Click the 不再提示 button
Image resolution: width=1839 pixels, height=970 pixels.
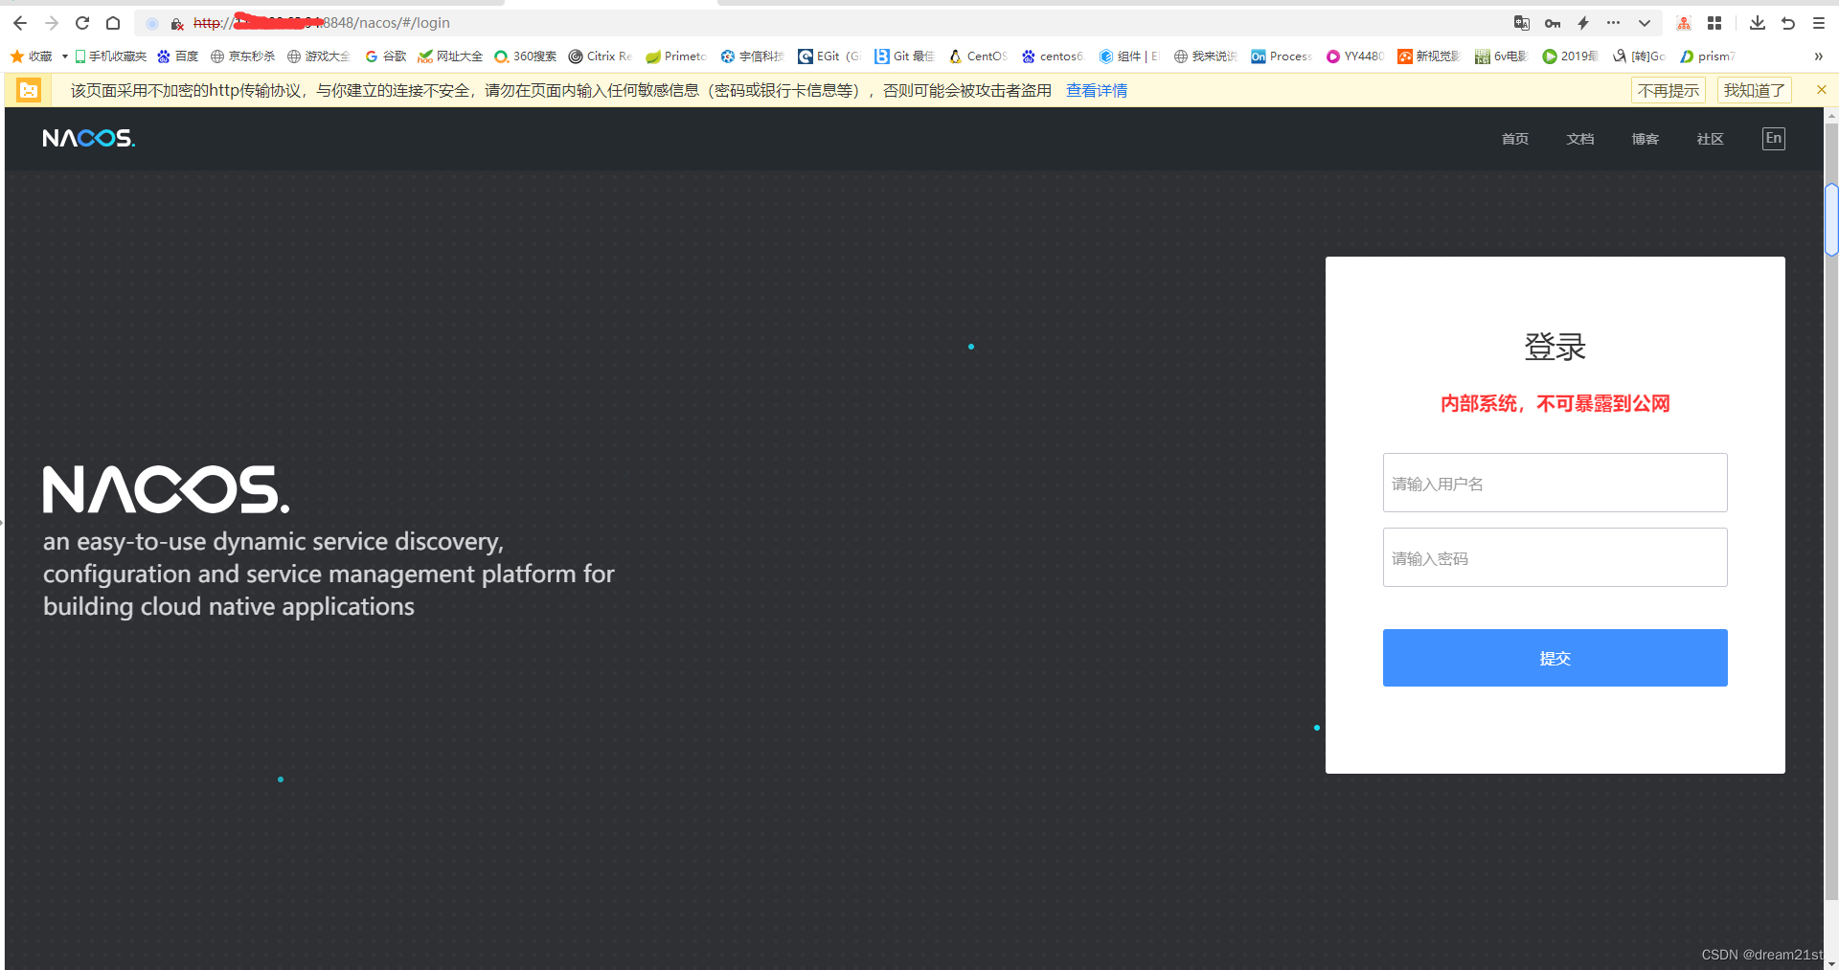pos(1669,90)
